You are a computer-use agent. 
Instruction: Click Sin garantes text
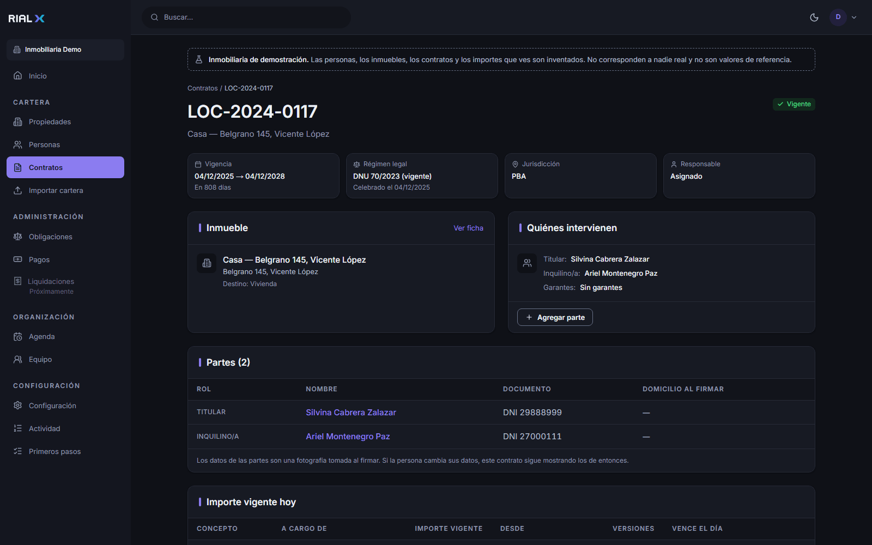point(601,288)
